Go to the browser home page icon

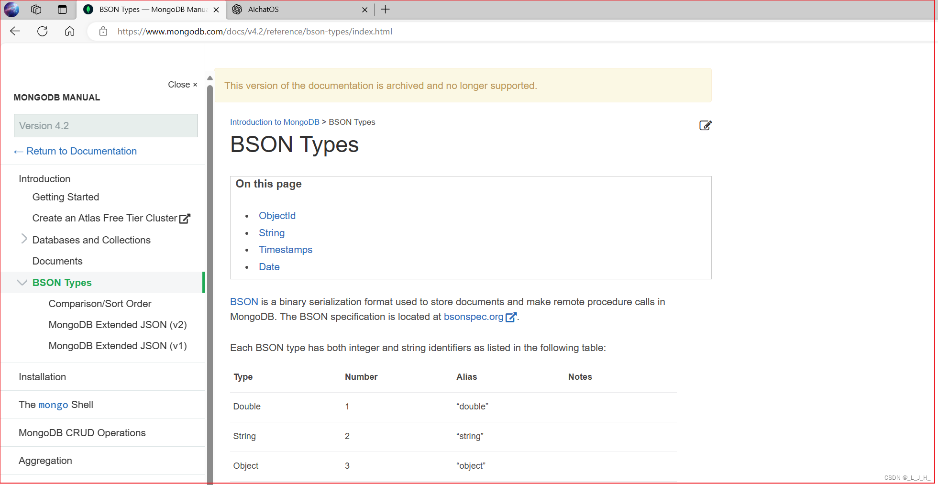coord(70,31)
